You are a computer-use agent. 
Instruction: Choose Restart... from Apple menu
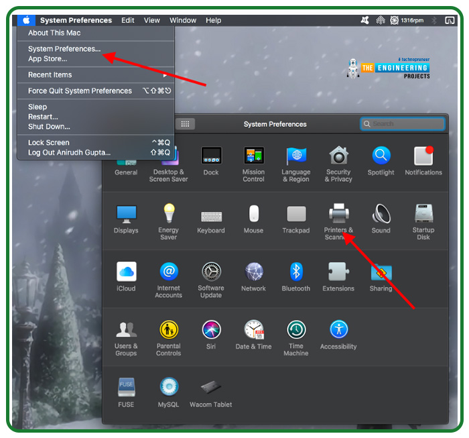[x=96, y=117]
